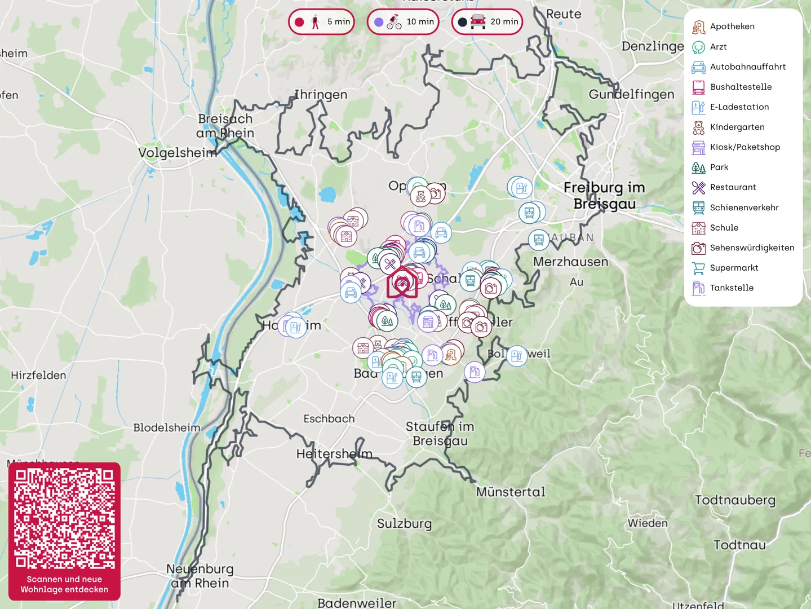Click the Tankstelle pump icon in legend
811x609 pixels.
[698, 288]
